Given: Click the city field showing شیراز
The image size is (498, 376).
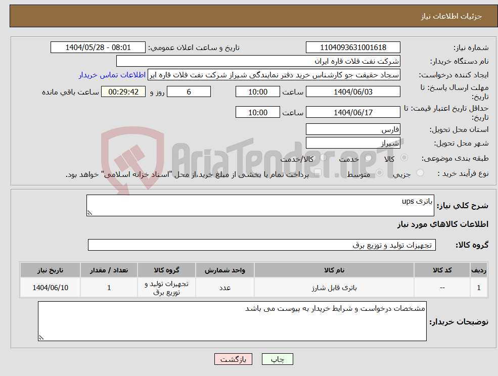Looking at the screenshot, I should click(x=353, y=142).
